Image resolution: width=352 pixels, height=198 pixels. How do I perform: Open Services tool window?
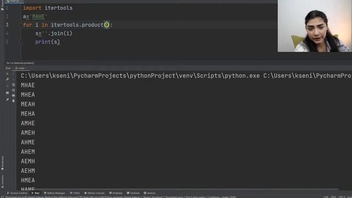[150, 193]
